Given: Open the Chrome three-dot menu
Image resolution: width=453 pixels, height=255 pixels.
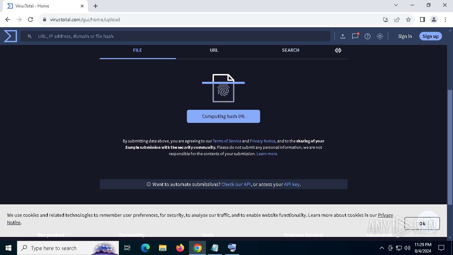Looking at the screenshot, I should pyautogui.click(x=445, y=19).
